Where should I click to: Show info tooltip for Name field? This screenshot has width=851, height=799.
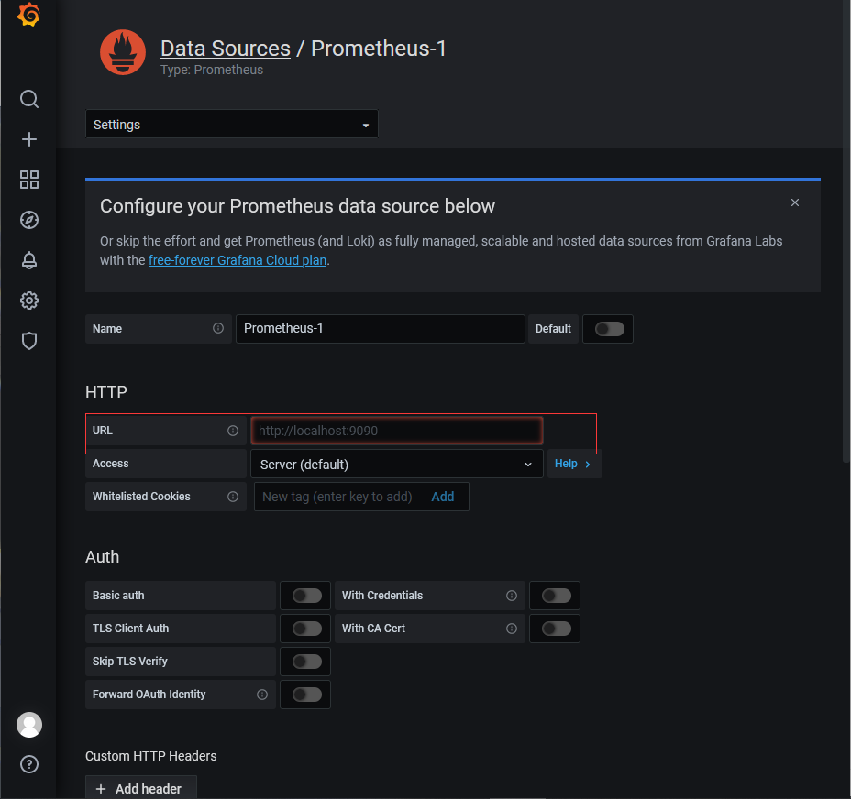click(x=218, y=328)
